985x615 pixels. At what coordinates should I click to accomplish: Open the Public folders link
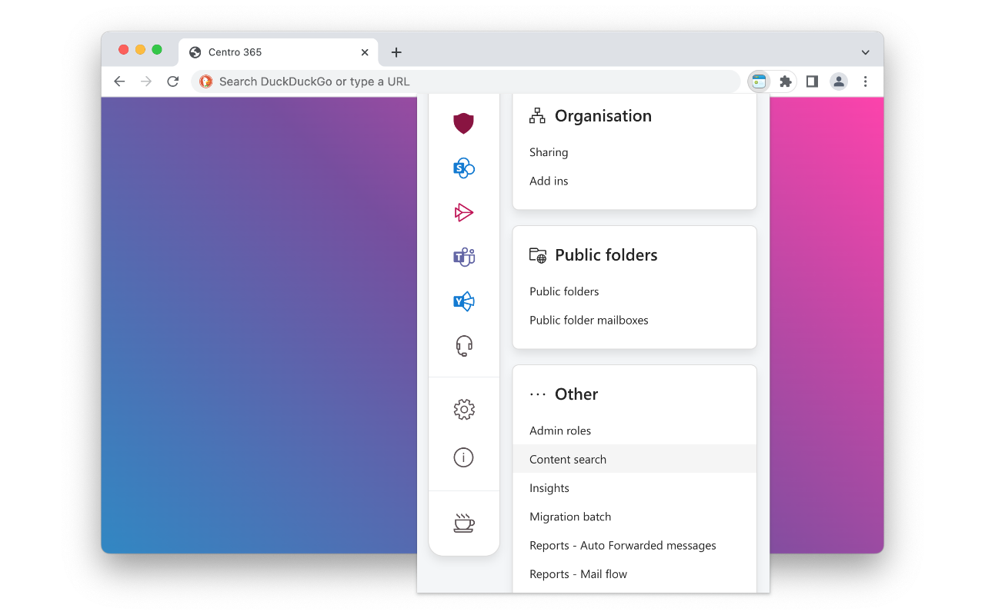(x=564, y=291)
